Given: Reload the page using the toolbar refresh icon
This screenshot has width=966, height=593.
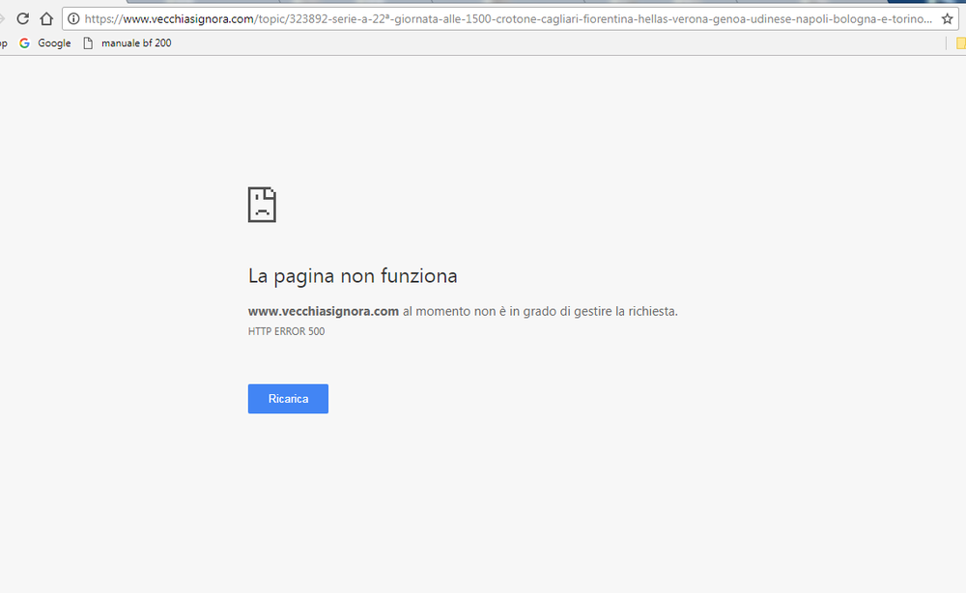Looking at the screenshot, I should pyautogui.click(x=23, y=18).
